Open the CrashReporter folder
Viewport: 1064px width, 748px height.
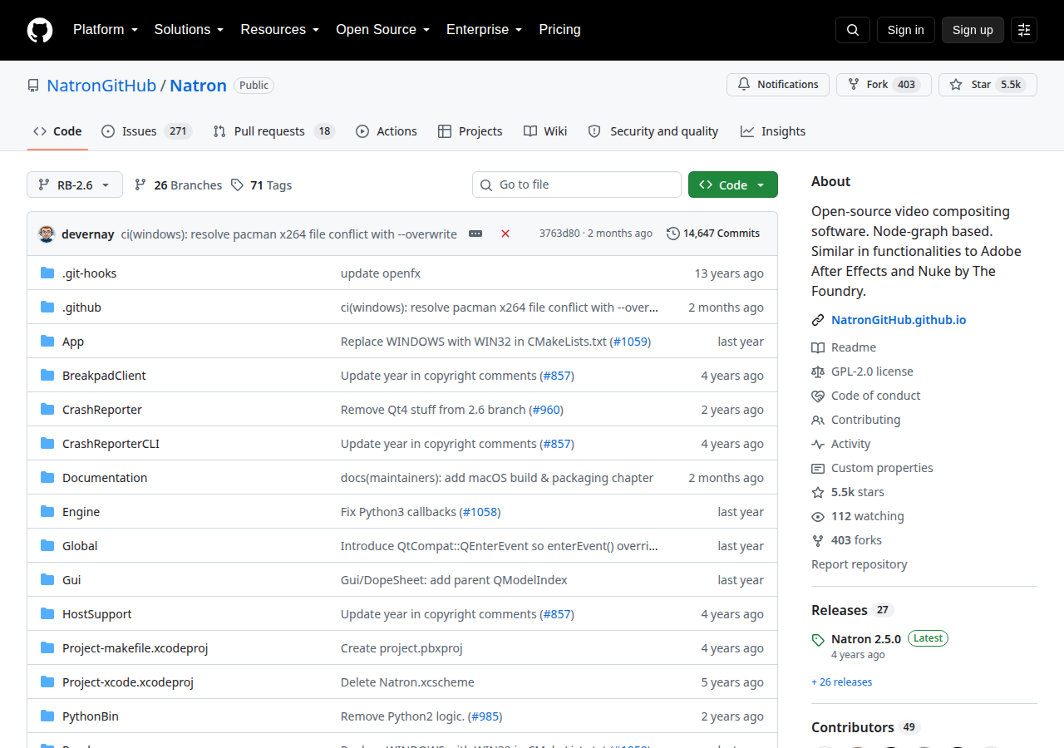point(102,410)
